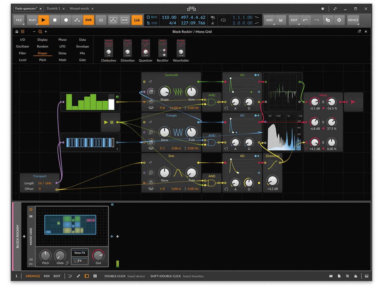Image resolution: width=383 pixels, height=287 pixels.
Task: Open the PLAY menu
Action: point(32,20)
